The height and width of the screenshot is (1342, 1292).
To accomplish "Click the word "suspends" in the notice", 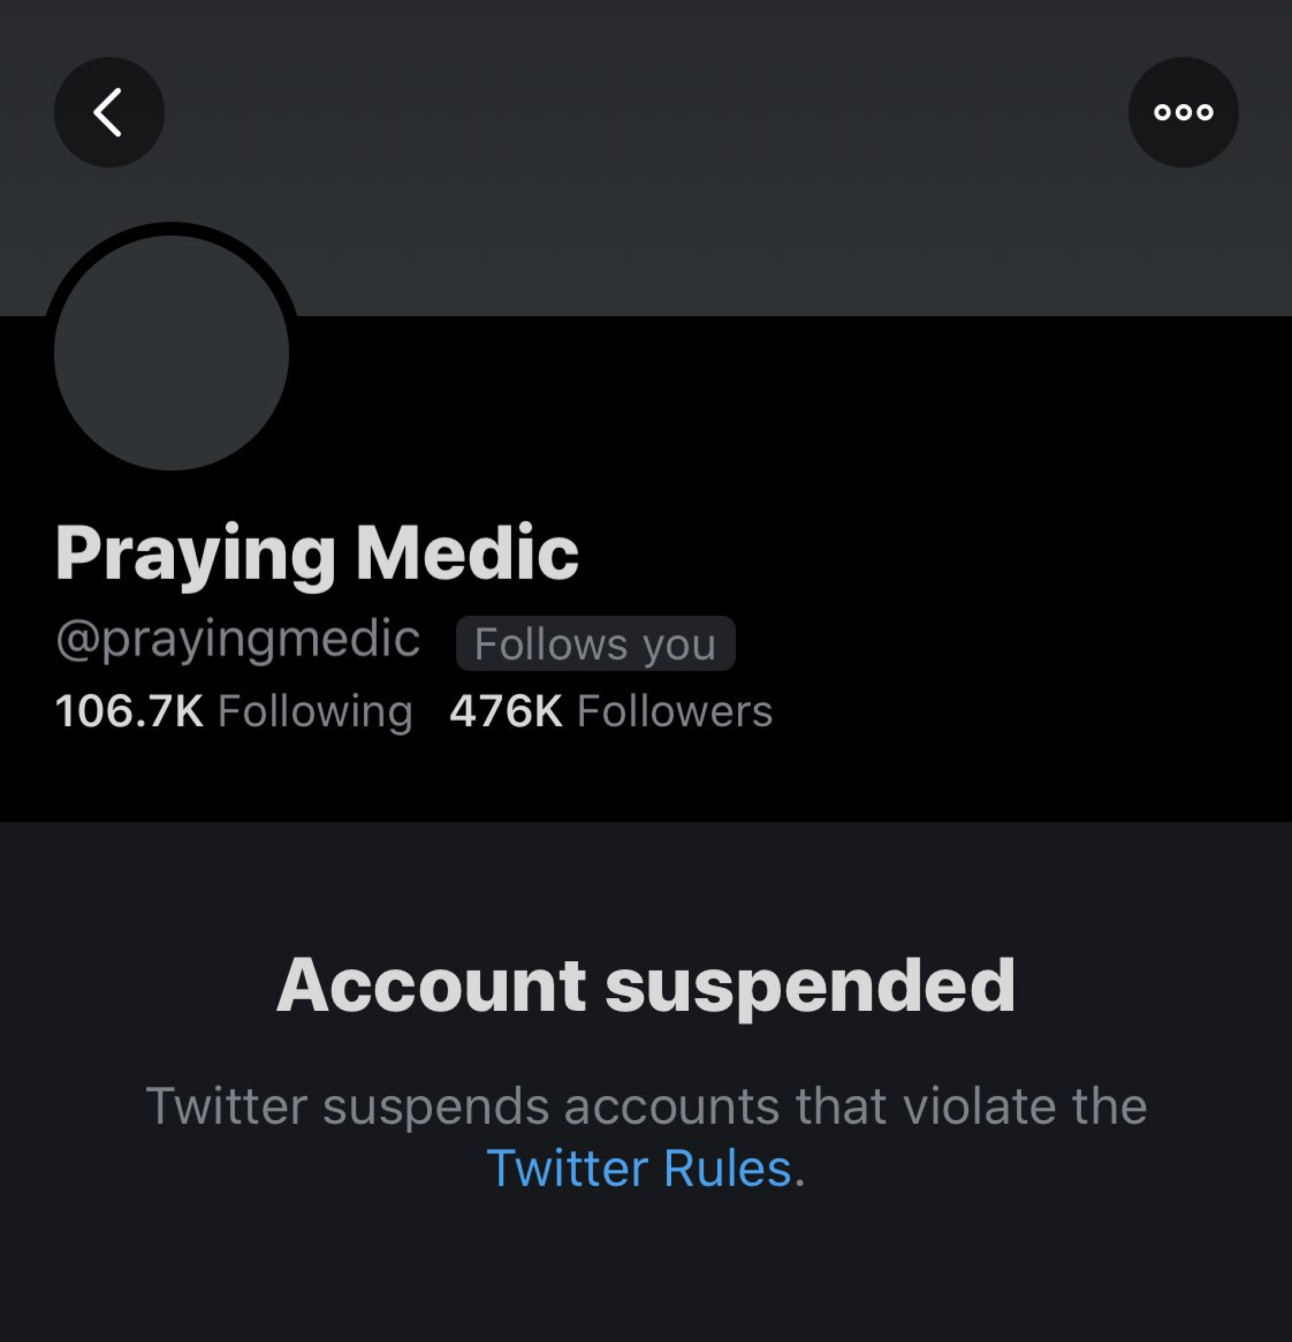I will point(436,1105).
